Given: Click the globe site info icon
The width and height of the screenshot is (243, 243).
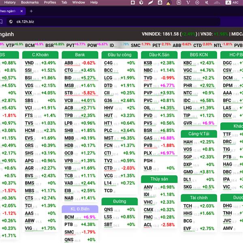Looking at the screenshot, I should click(x=11, y=21).
